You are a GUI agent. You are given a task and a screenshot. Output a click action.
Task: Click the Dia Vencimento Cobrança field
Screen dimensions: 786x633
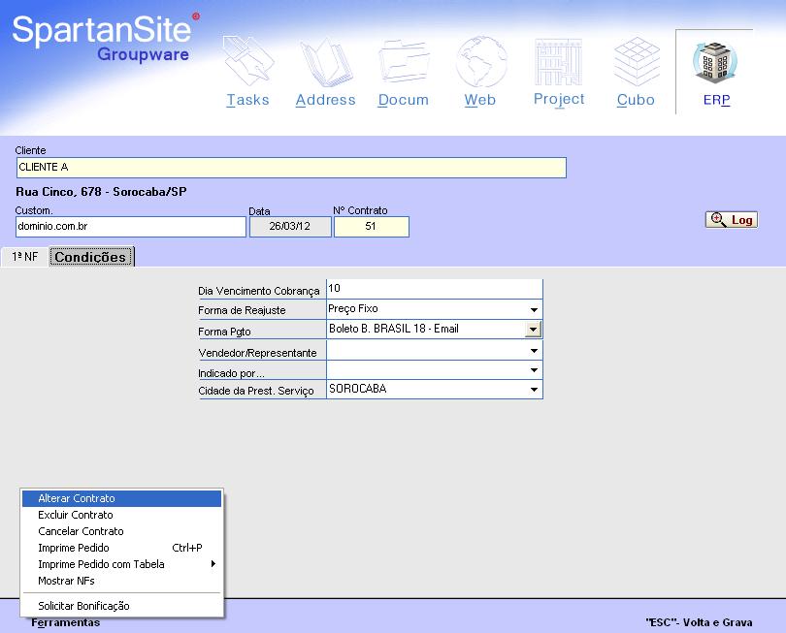coord(434,289)
